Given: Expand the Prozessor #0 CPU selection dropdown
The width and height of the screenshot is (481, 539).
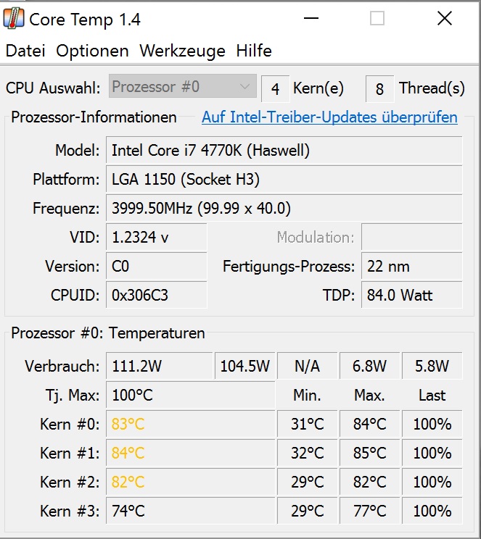Looking at the screenshot, I should (183, 86).
